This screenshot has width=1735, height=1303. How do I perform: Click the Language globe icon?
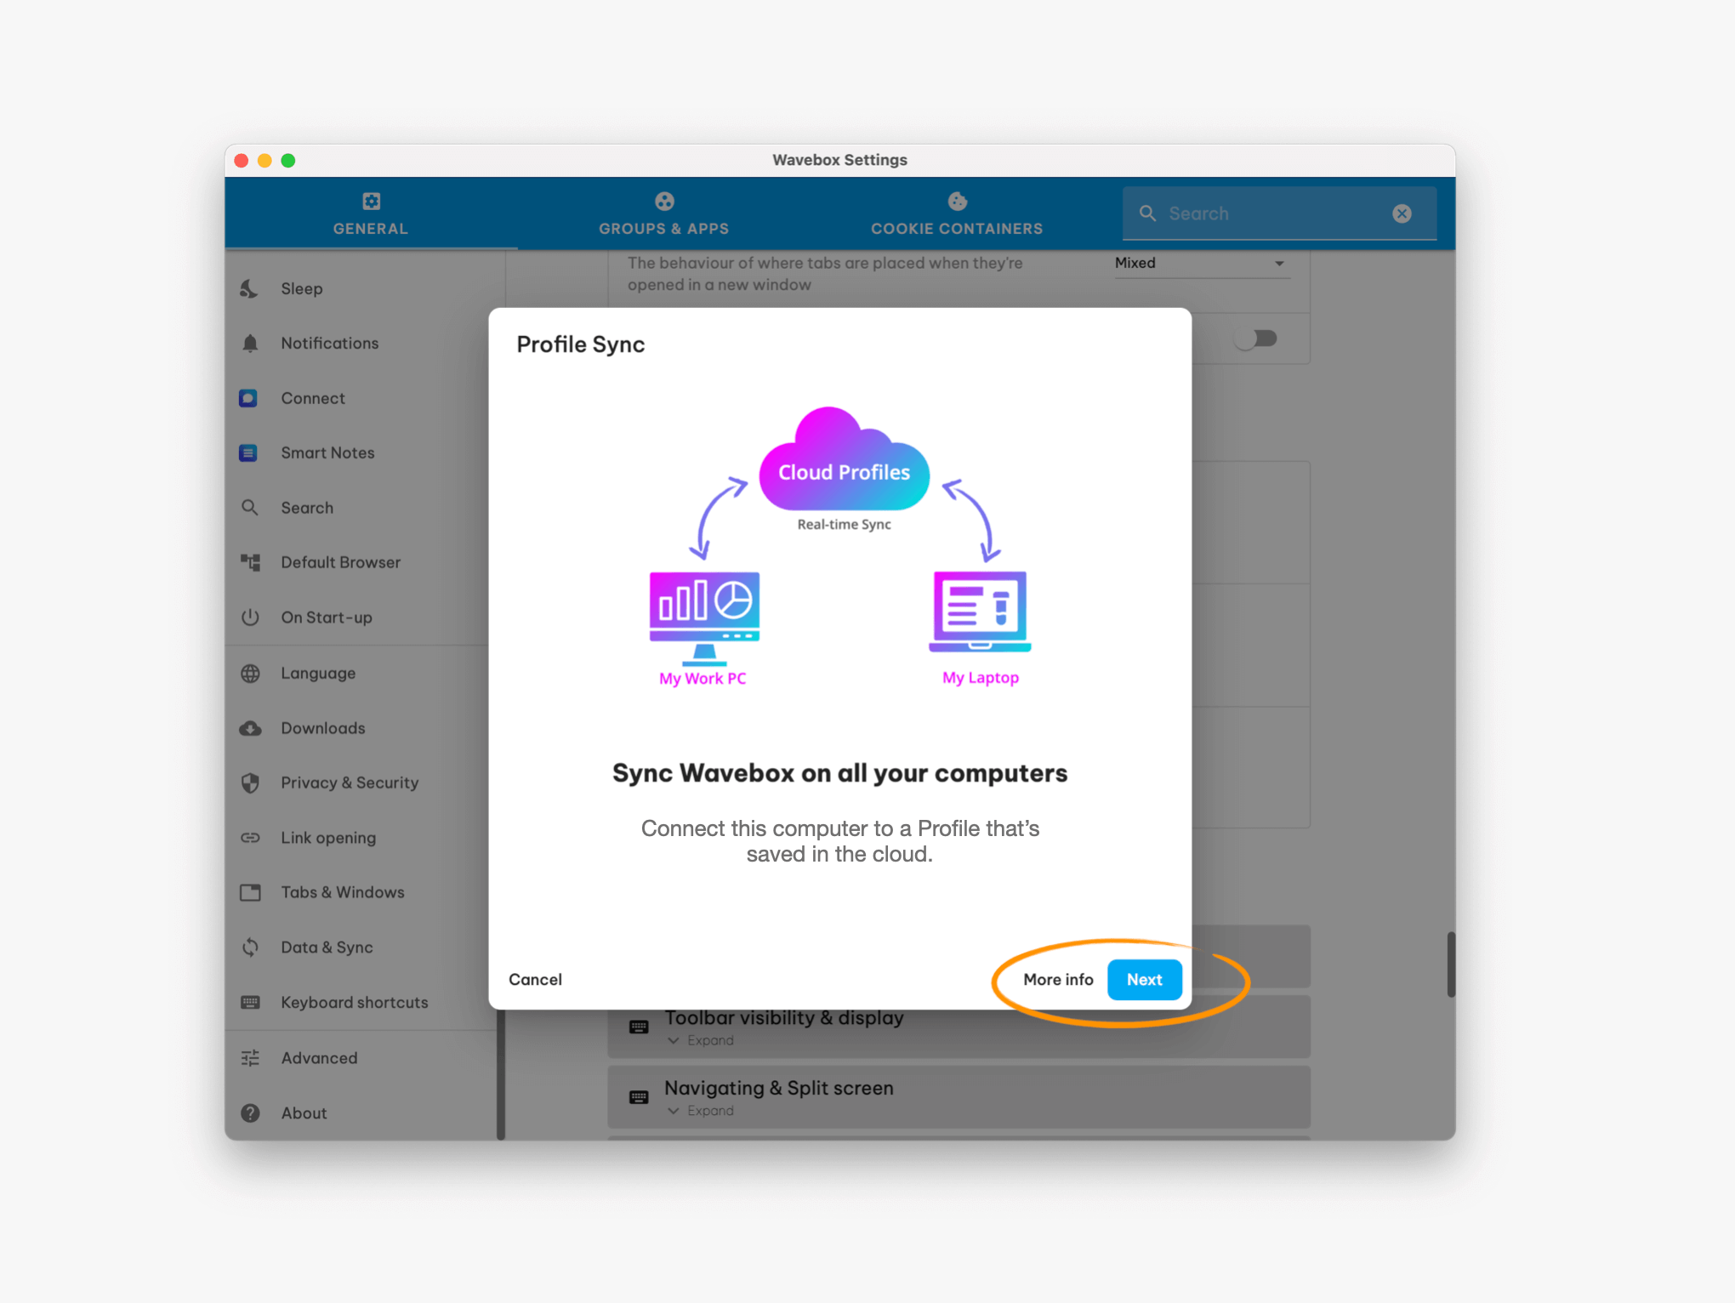[x=250, y=673]
